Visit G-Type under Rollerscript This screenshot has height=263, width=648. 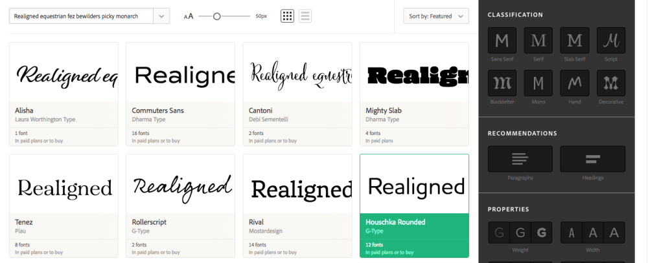141,231
